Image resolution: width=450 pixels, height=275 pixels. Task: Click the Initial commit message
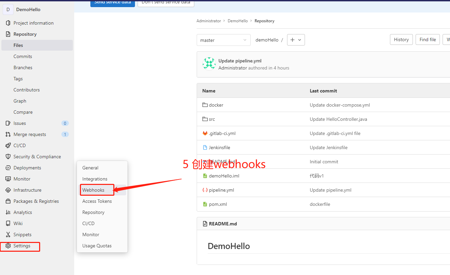coord(324,162)
